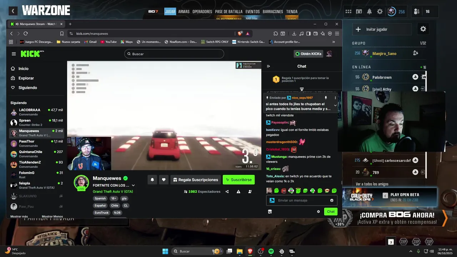Screen dimensions: 457x257
Task: Click the Kick logo
Action: [32, 54]
